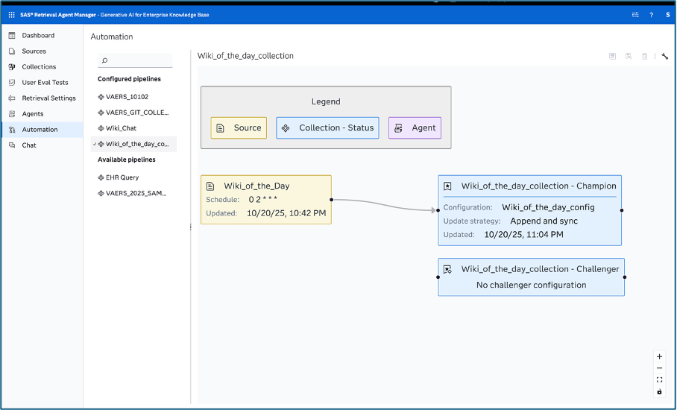Click the Wiki_of_the_day_collection page title

pyautogui.click(x=245, y=56)
